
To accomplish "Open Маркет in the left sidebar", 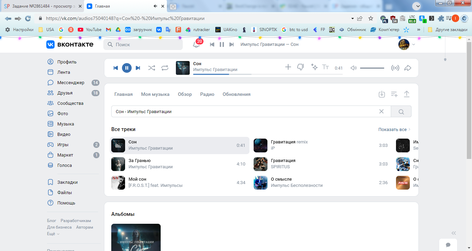I will 73,155.
